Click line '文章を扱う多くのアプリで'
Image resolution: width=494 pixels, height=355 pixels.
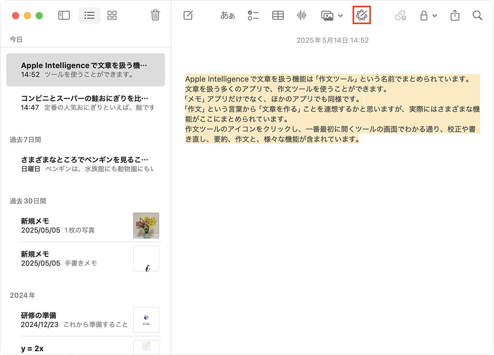coord(287,89)
